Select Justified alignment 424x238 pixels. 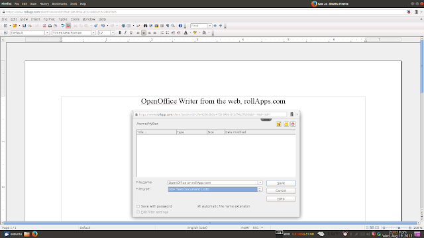[x=154, y=32]
